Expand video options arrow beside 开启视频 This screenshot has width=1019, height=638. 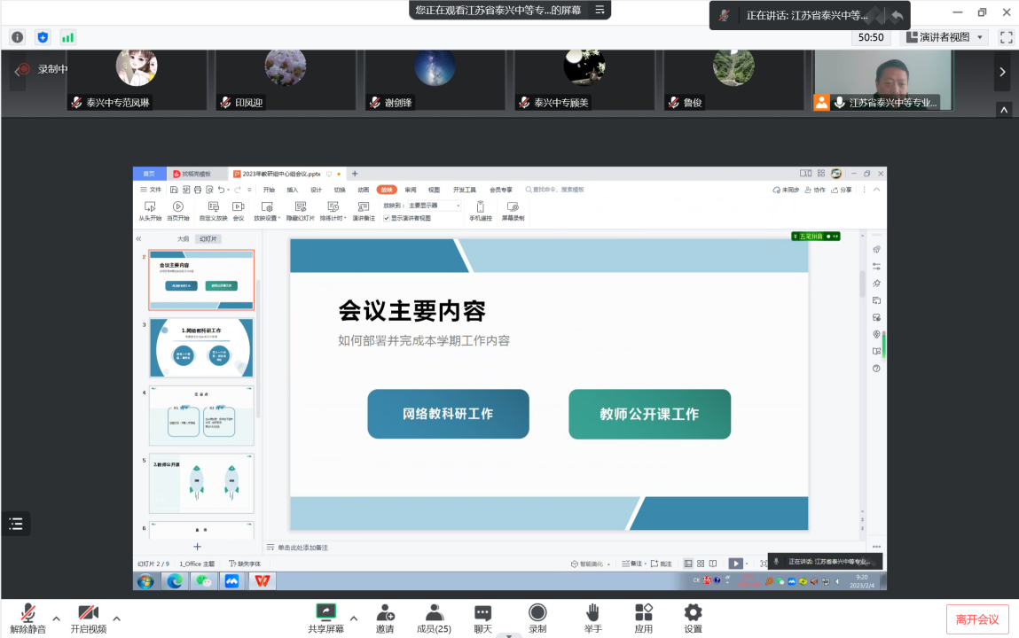tap(116, 618)
